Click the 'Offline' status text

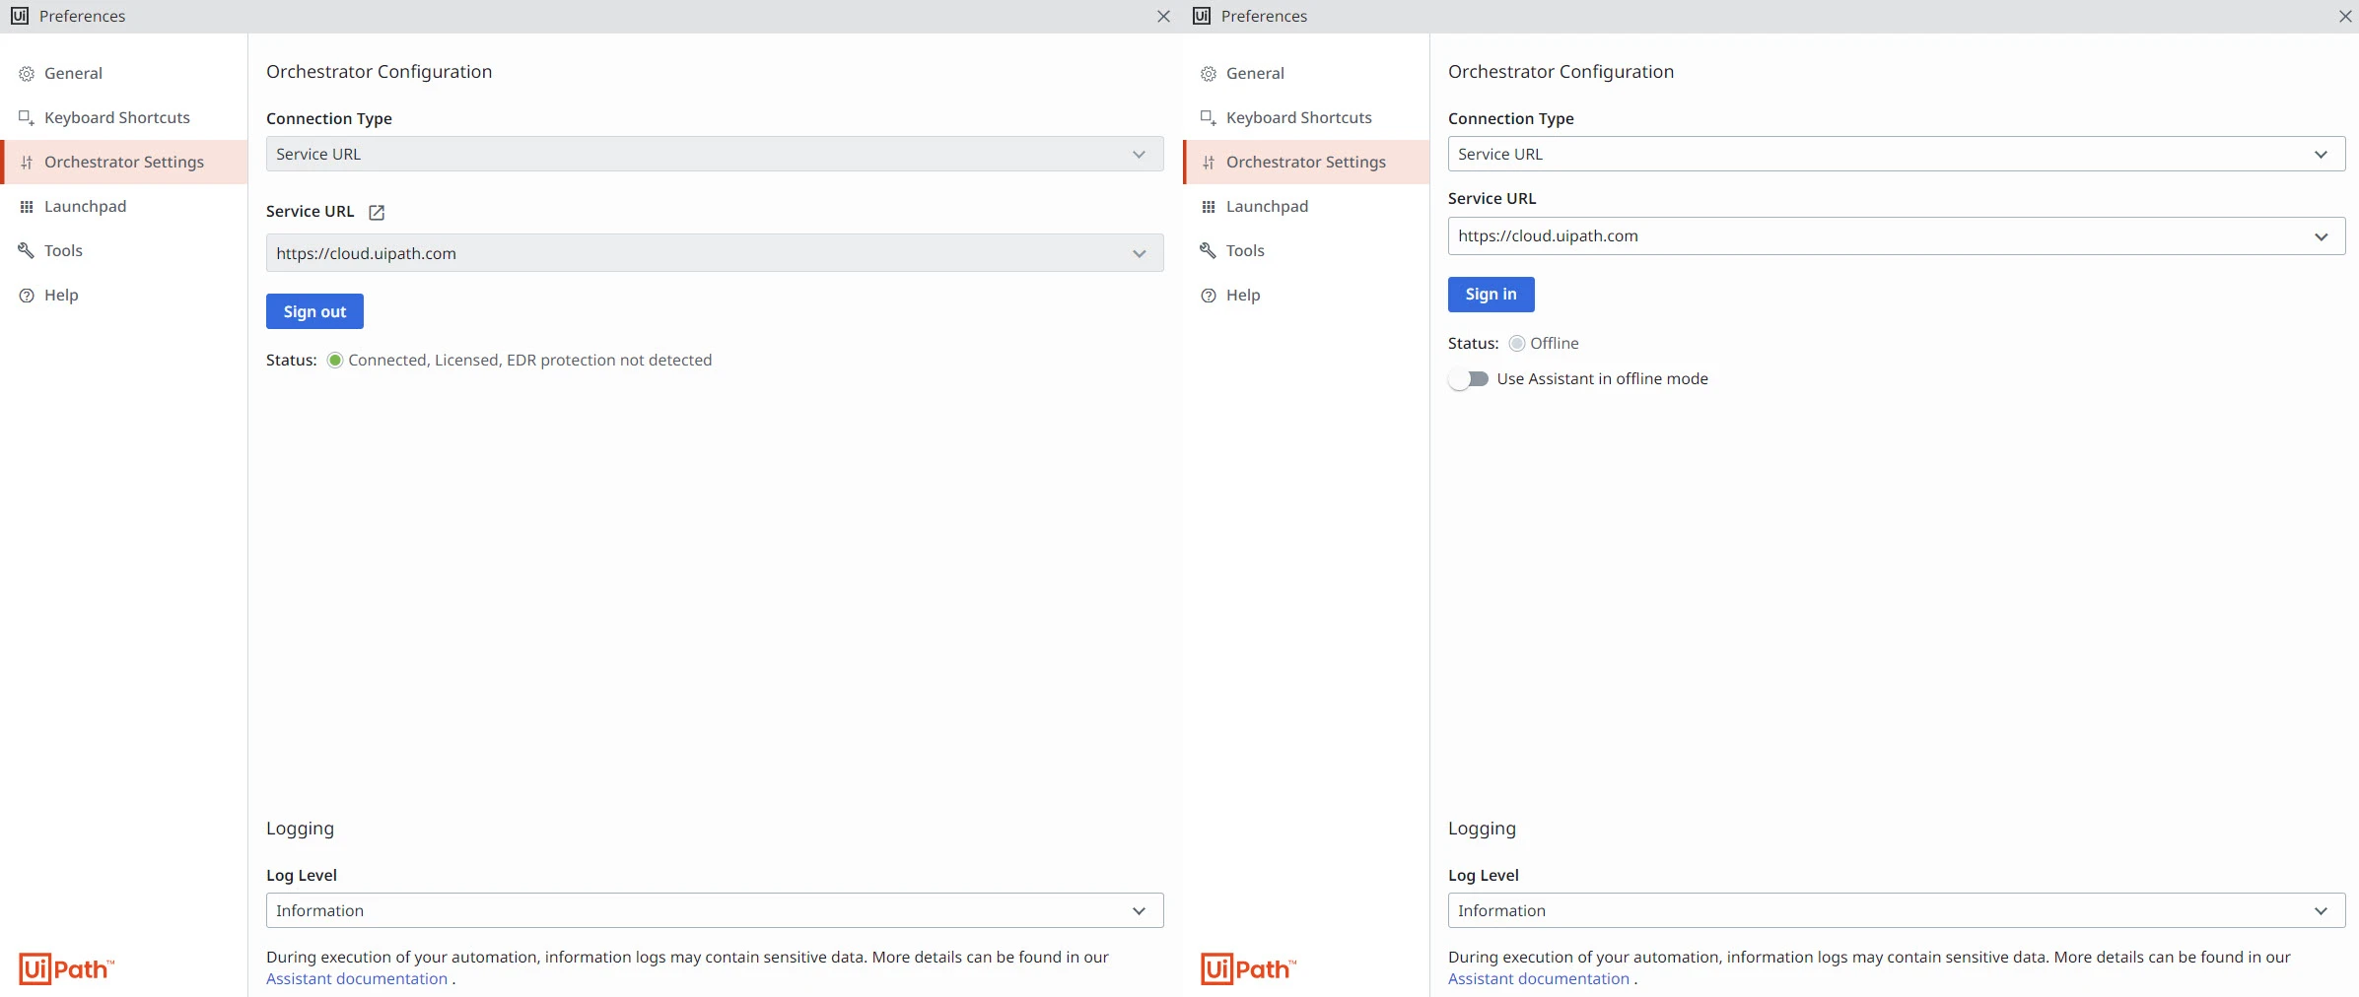tap(1555, 344)
